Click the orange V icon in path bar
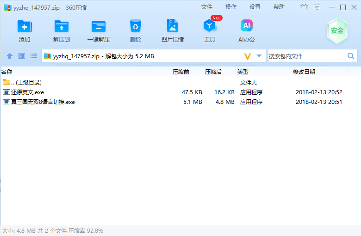This screenshot has height=236, width=361. pos(247,56)
